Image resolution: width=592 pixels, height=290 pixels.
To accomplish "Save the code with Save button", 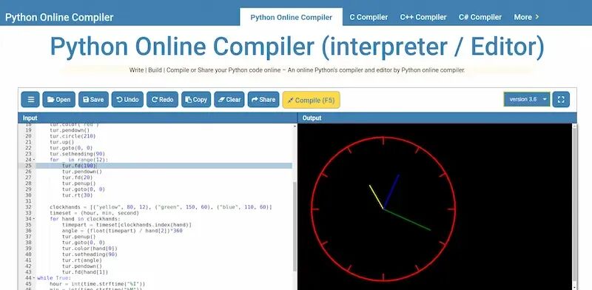I will 93,100.
